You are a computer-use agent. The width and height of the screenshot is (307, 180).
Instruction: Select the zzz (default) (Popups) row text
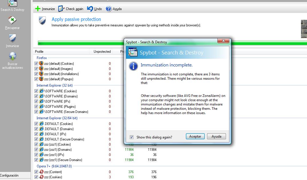pyautogui.click(x=59, y=79)
